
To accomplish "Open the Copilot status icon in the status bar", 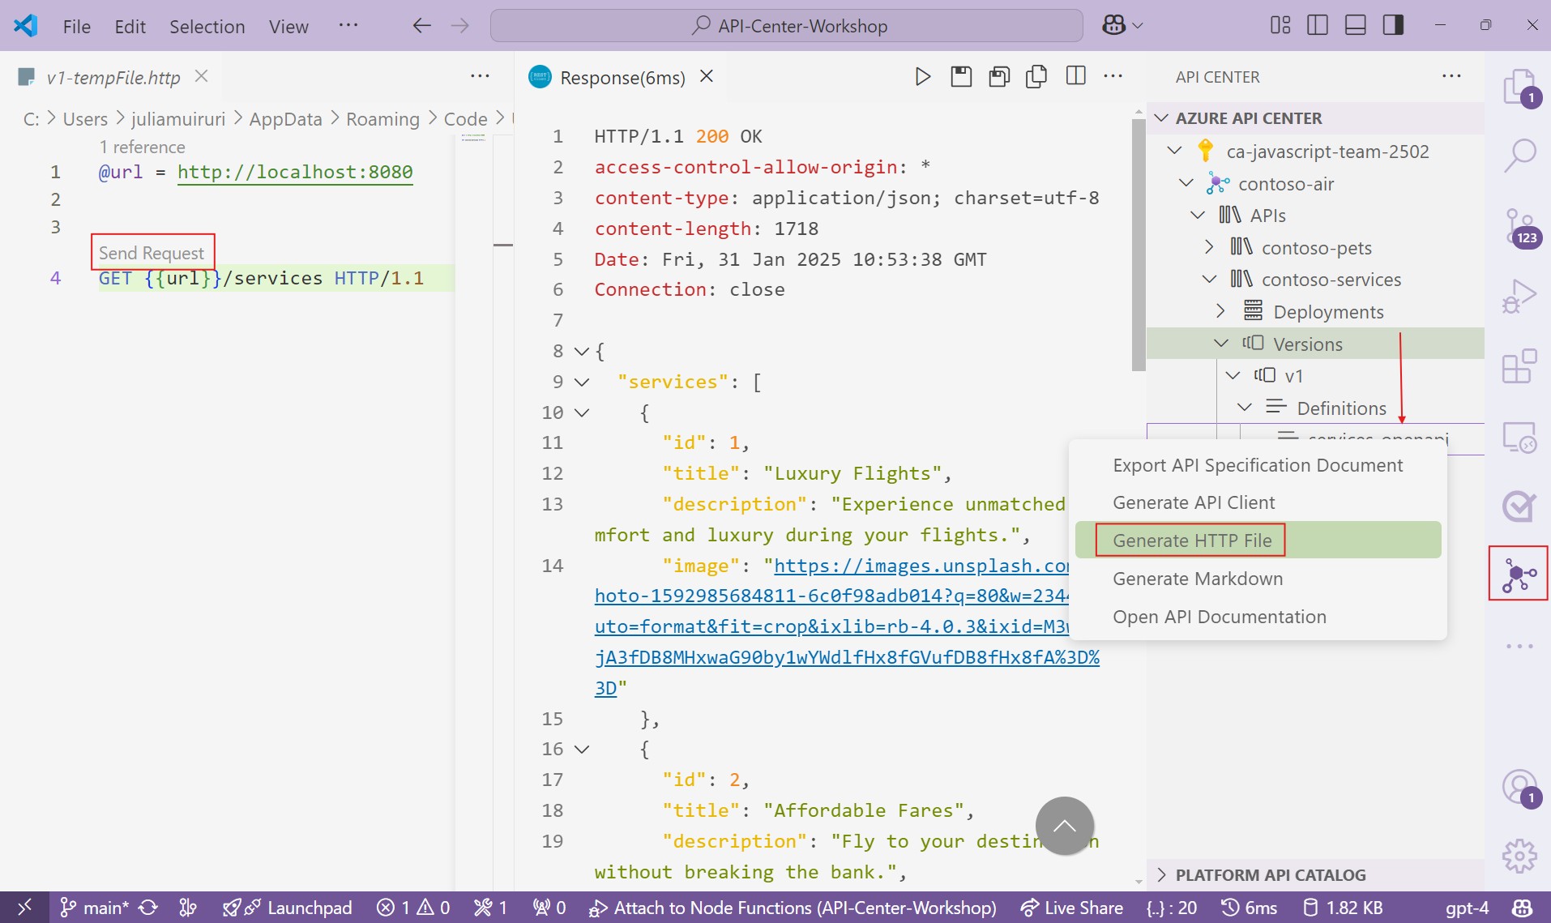I will point(1523,908).
